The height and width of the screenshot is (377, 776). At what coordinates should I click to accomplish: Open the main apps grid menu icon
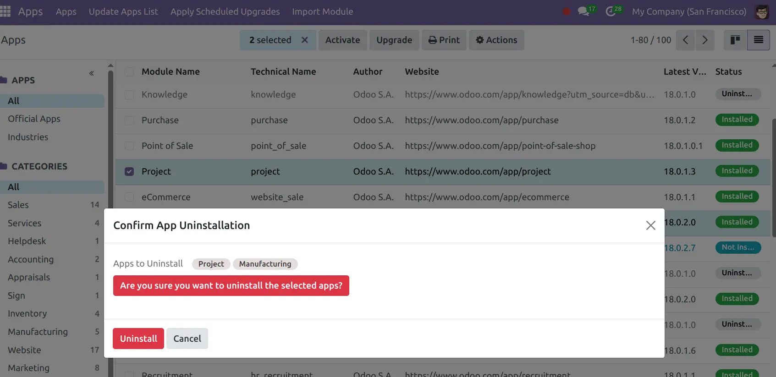[5, 11]
